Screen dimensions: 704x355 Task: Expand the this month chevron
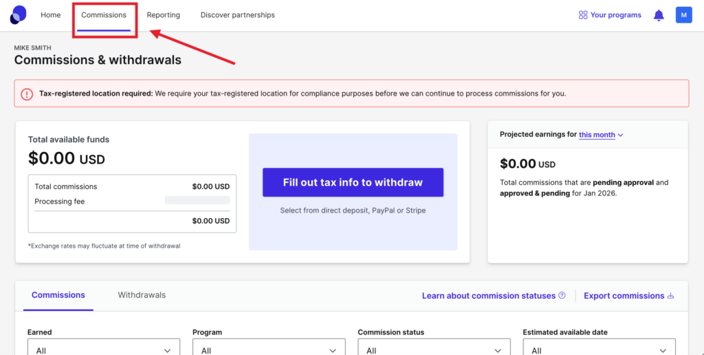pyautogui.click(x=621, y=136)
